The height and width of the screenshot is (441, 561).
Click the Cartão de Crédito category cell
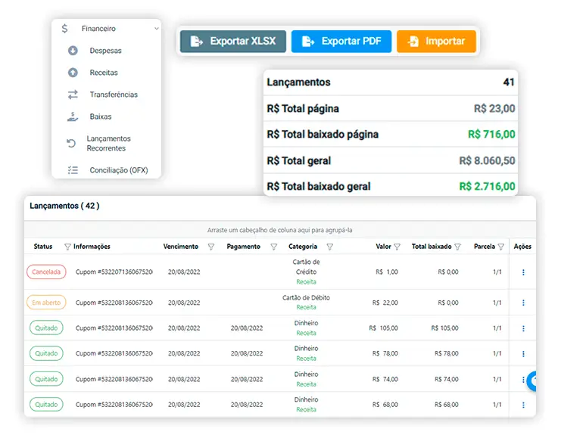point(307,272)
